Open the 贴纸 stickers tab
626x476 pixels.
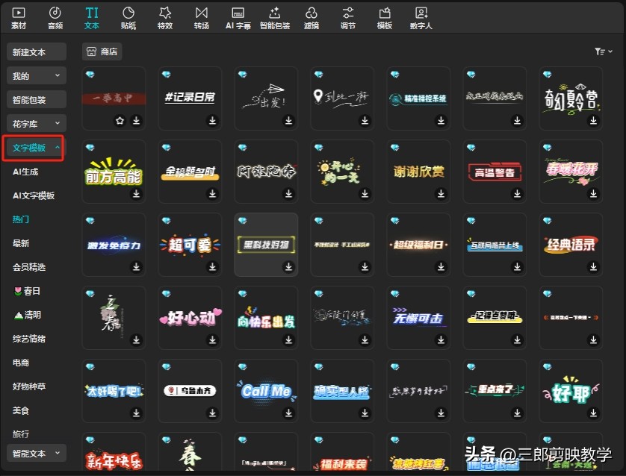point(128,18)
